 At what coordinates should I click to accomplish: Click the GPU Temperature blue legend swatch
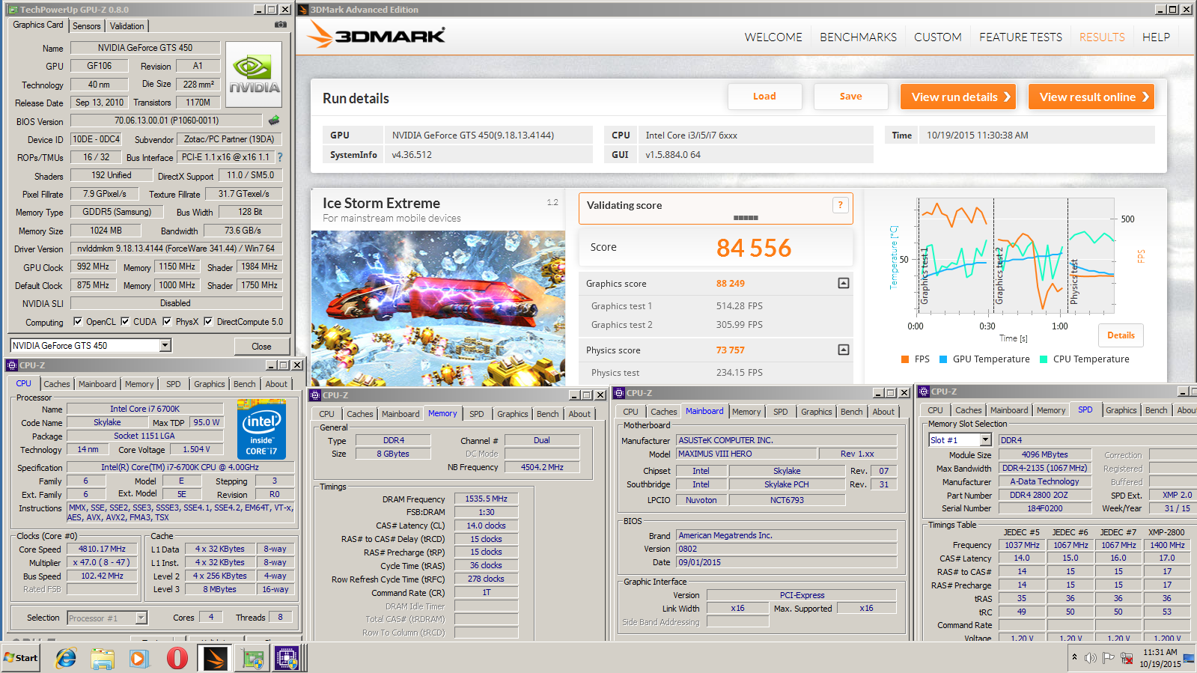point(943,359)
